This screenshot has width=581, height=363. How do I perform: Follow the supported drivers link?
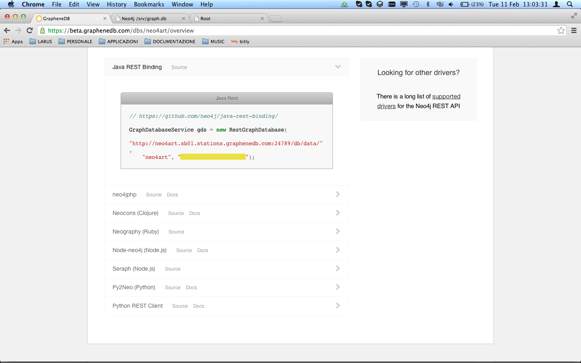pos(419,101)
